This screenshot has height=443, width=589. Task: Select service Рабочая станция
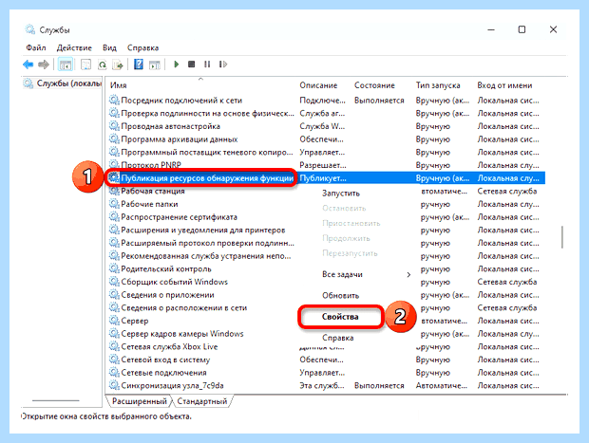click(x=153, y=192)
